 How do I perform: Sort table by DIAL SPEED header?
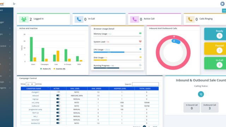(x=98, y=89)
